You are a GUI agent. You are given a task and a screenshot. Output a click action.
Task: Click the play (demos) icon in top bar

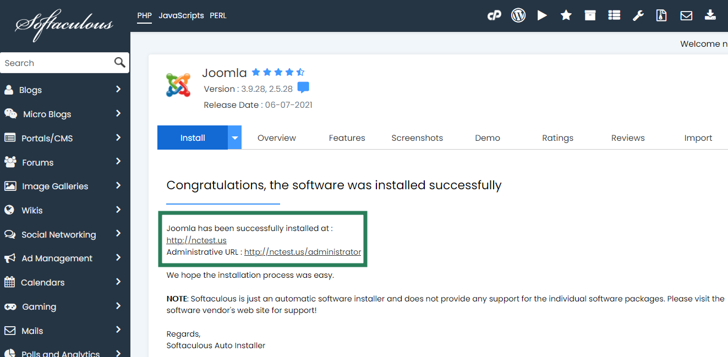coord(542,15)
